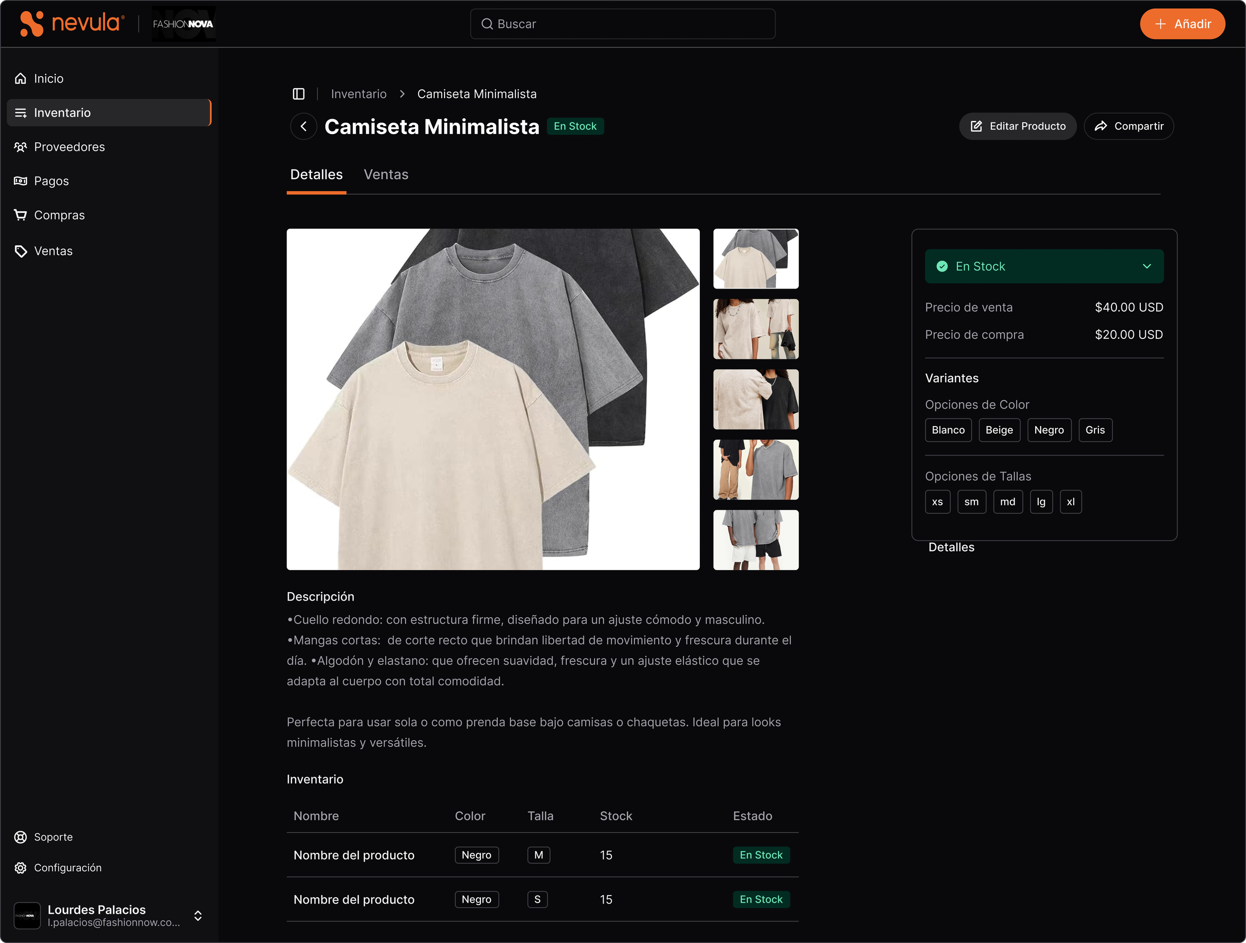1246x943 pixels.
Task: Expand the Lourdes Palacios account switcher
Action: click(198, 916)
